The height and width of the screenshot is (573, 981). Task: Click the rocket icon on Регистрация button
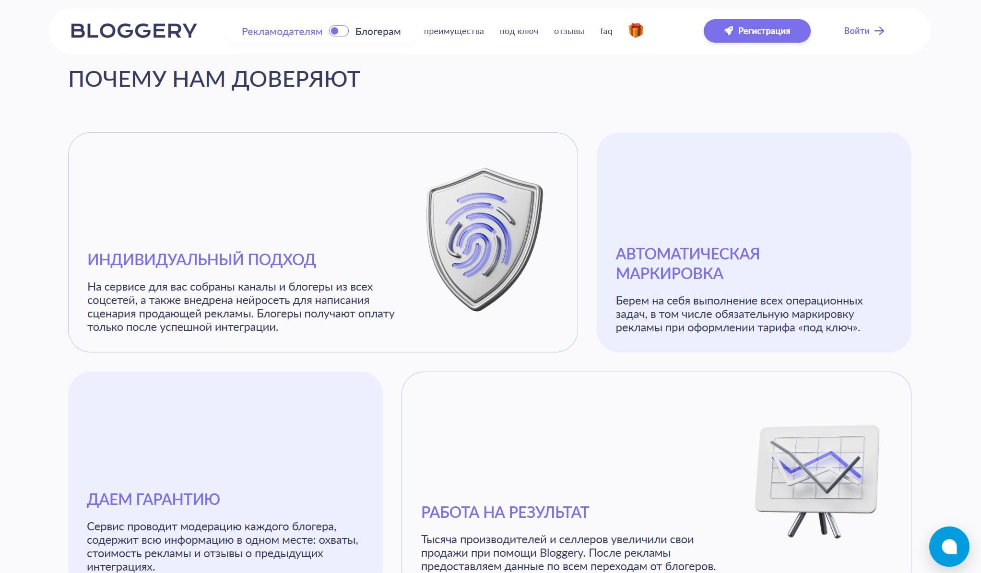click(728, 31)
